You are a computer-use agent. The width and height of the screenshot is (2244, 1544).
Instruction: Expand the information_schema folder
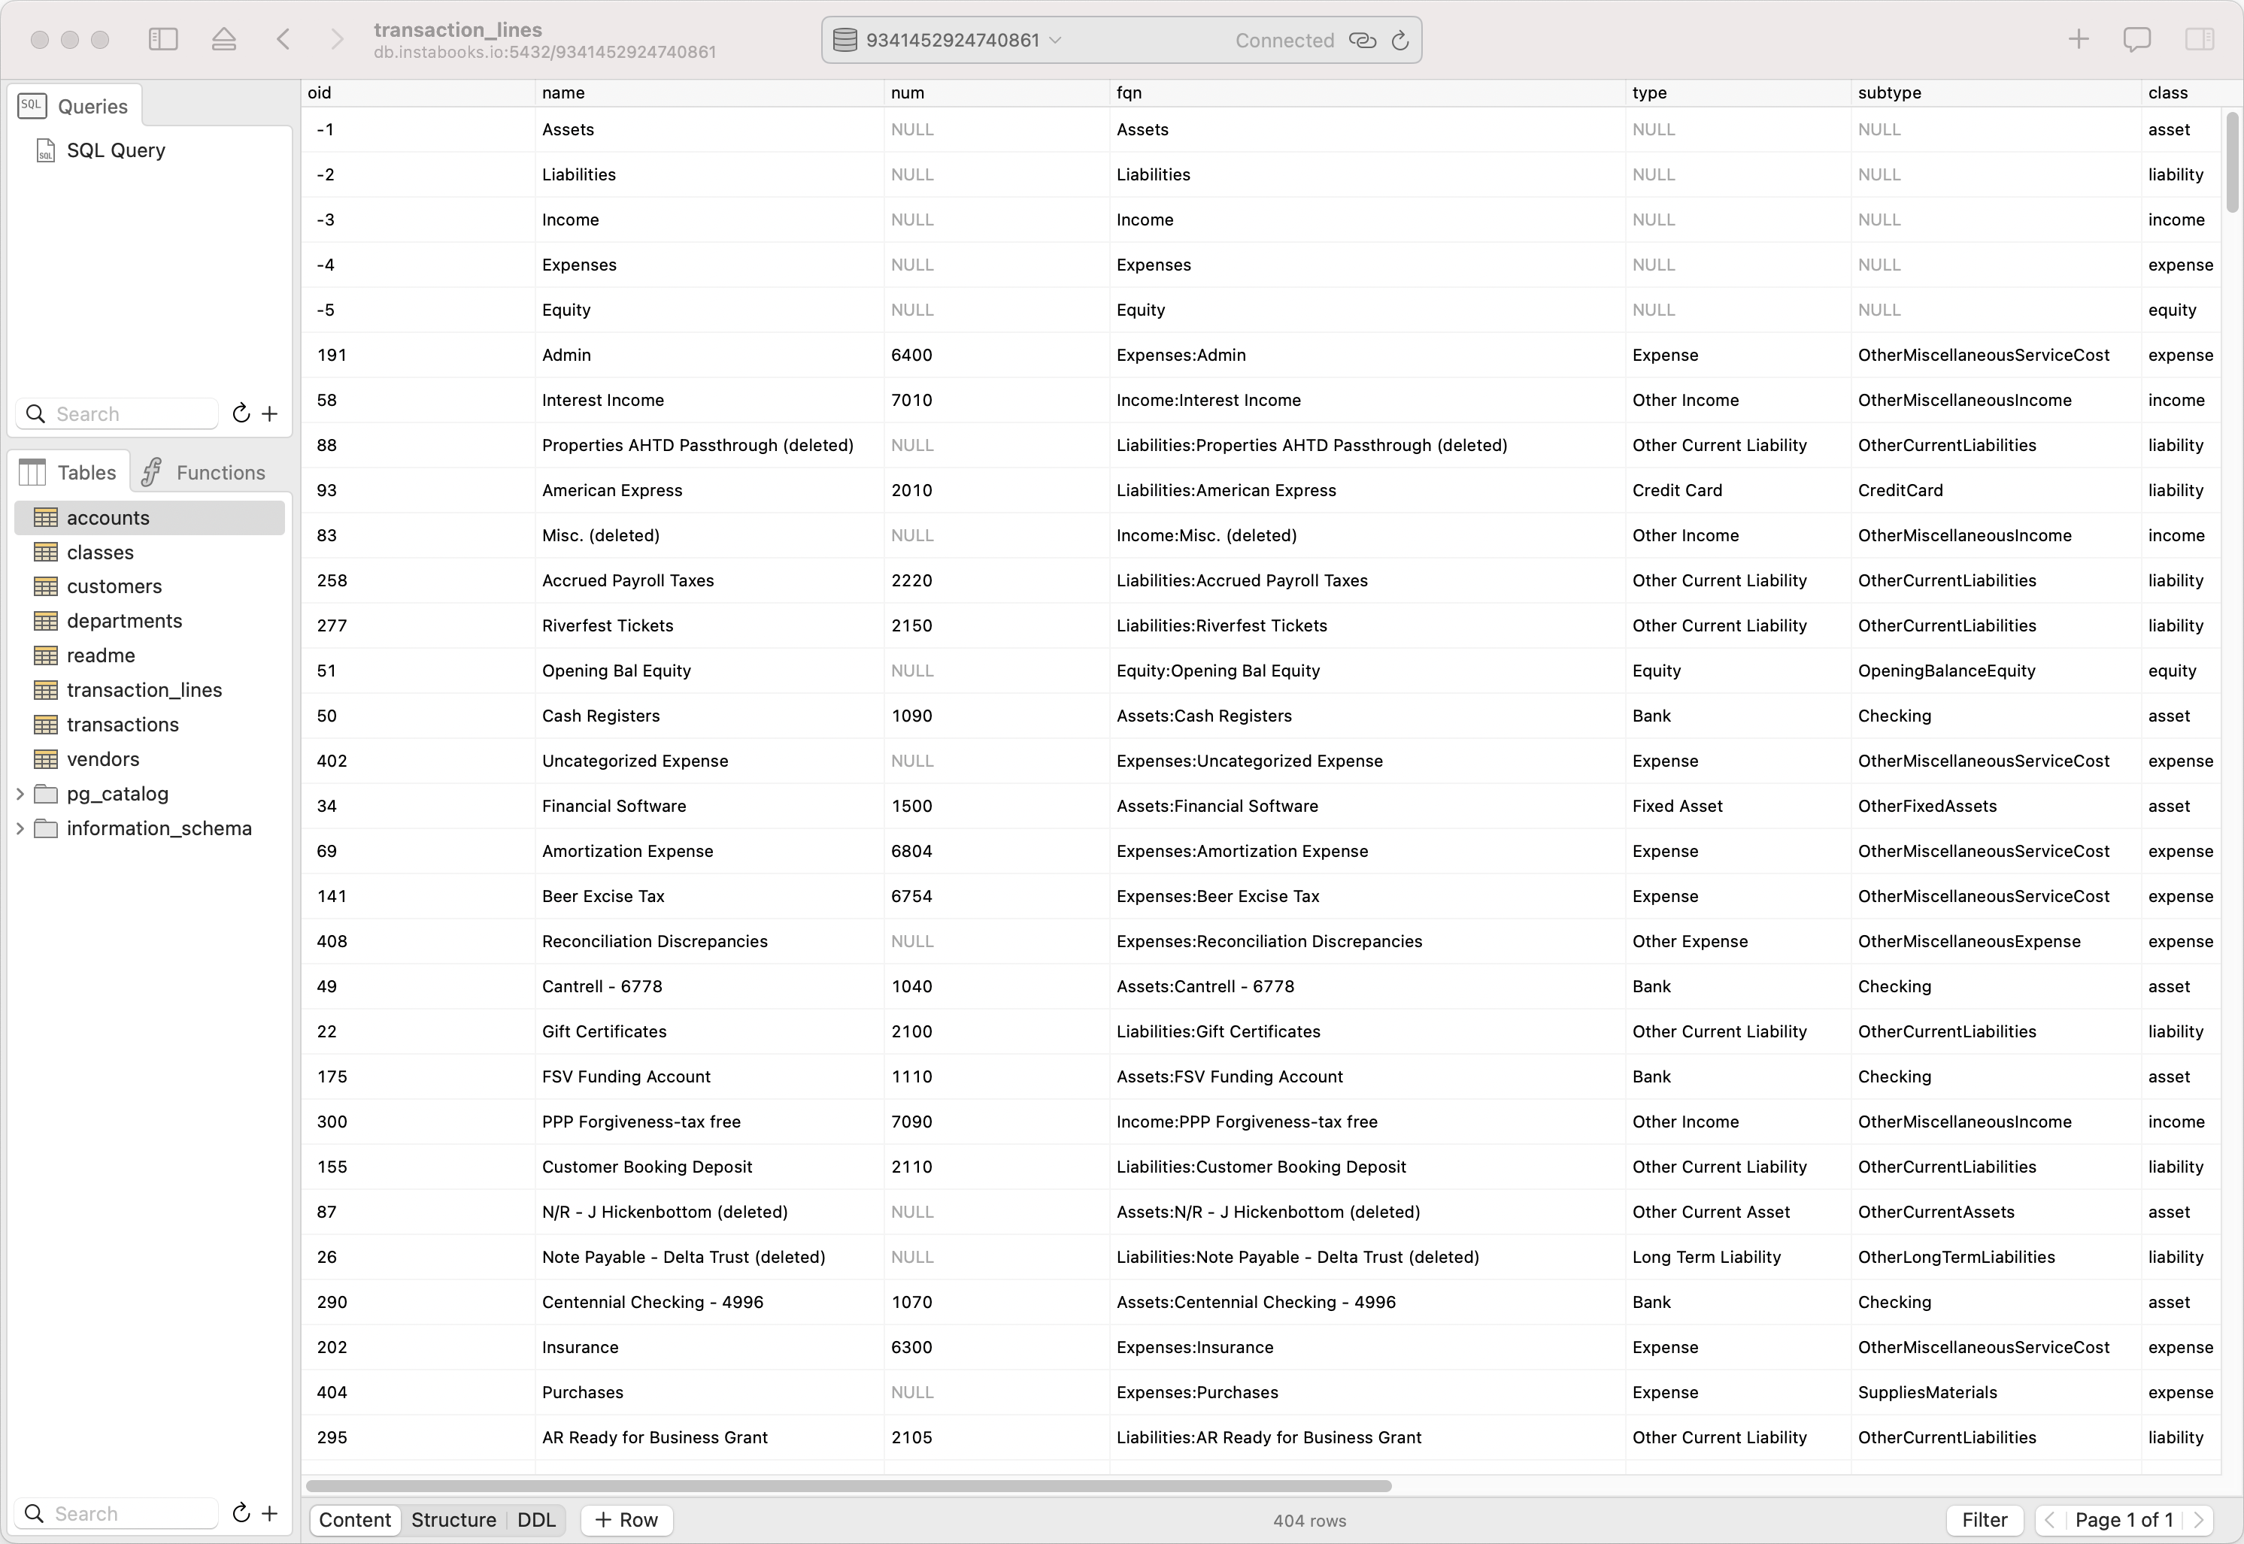click(x=20, y=829)
